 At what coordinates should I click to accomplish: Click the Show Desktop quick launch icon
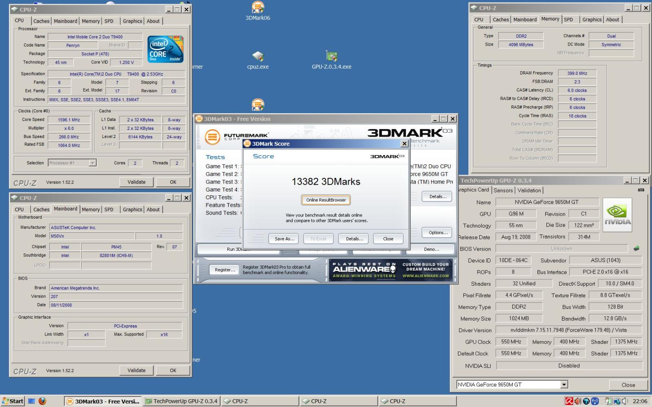(31, 401)
